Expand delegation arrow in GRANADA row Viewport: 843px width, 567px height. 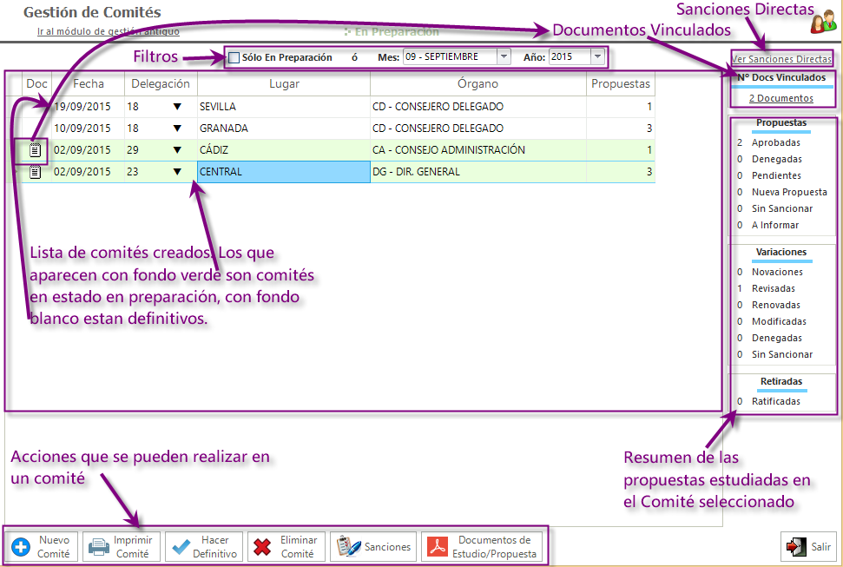click(x=177, y=129)
